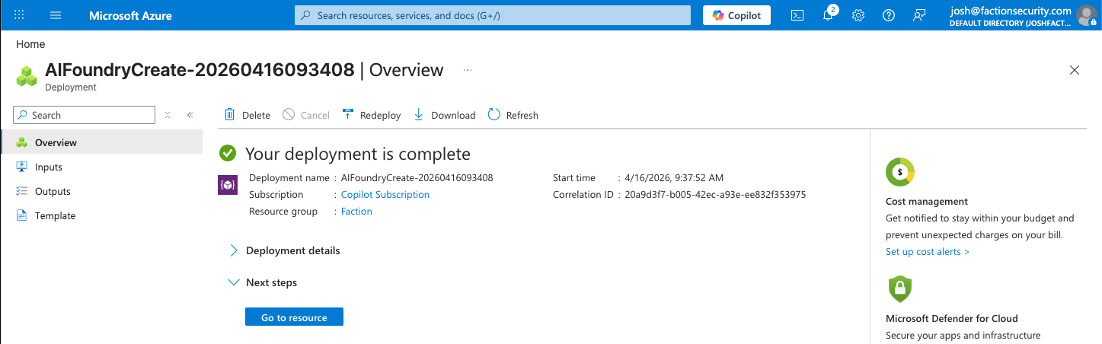The image size is (1102, 344).
Task: Click Set up cost alerts link
Action: [x=927, y=252]
